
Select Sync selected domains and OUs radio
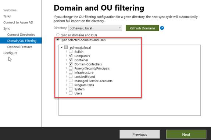[x=58, y=40]
